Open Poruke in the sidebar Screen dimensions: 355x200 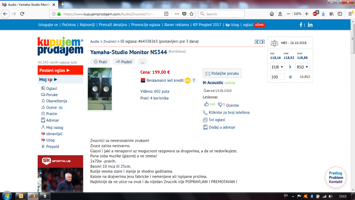[x=52, y=95]
